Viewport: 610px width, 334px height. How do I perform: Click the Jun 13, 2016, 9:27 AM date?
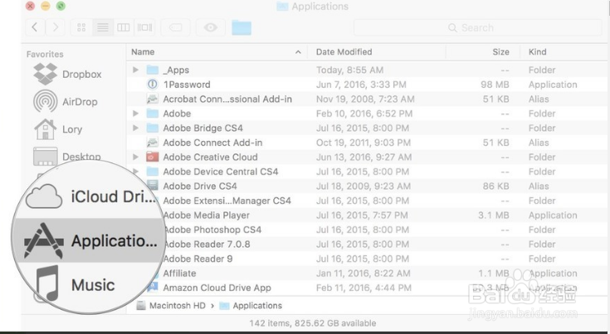coord(364,157)
